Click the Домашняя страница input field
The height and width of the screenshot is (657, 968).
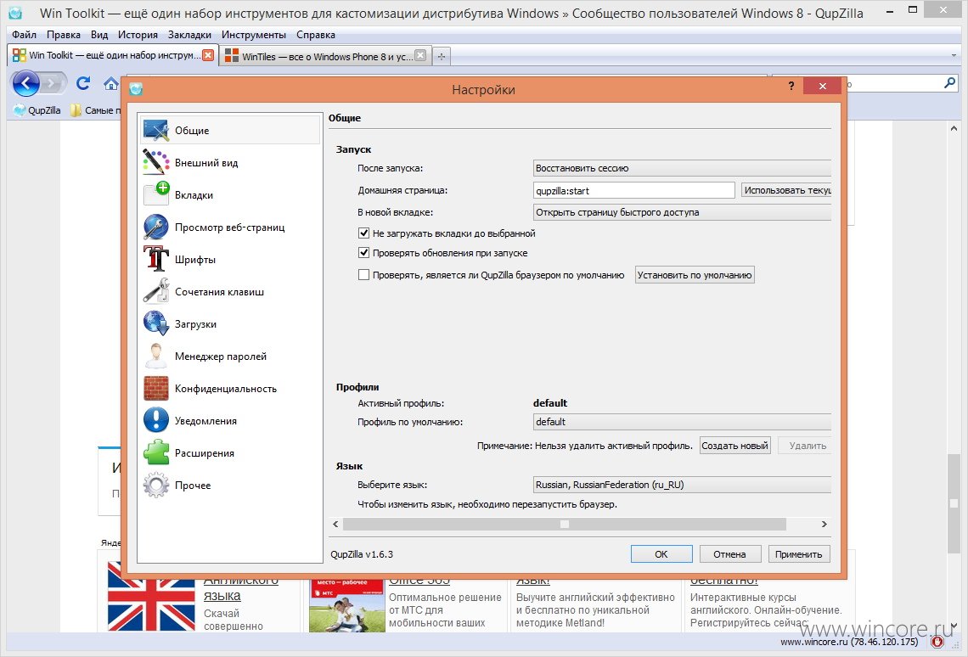[x=634, y=191]
